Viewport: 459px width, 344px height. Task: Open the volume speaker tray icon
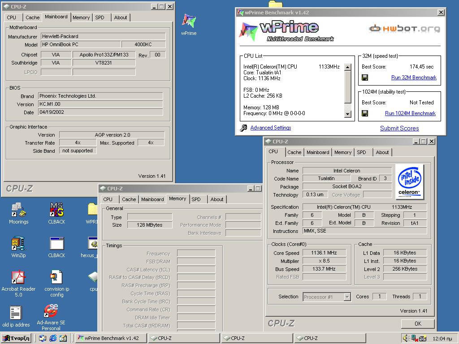coord(405,338)
